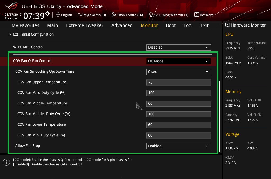Click COV Fan Upper Temperature field
Screen dimensions: 271x179
pyautogui.click(x=178, y=82)
